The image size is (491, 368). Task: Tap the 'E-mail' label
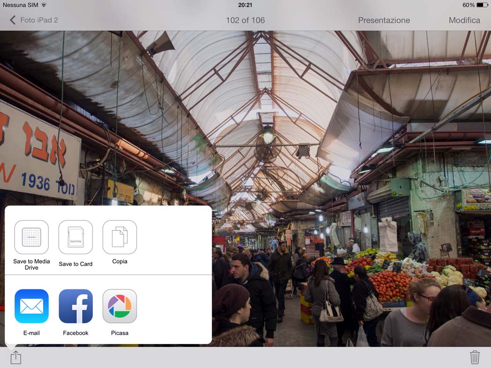[x=31, y=333]
